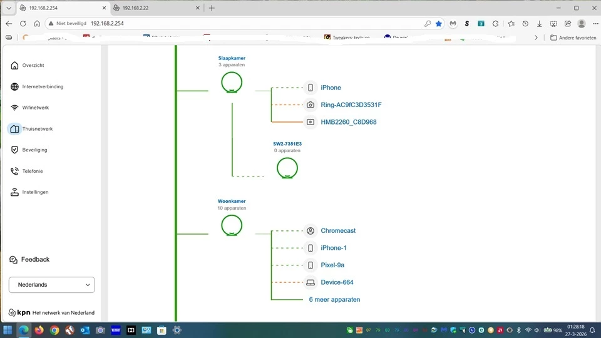Open browser extensions puzzle icon
Viewport: 601px width, 338px height.
coord(495,24)
